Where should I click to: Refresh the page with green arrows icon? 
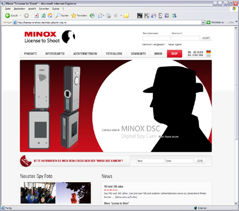click(x=44, y=15)
